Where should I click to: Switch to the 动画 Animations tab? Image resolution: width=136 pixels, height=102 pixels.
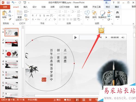[52, 7]
